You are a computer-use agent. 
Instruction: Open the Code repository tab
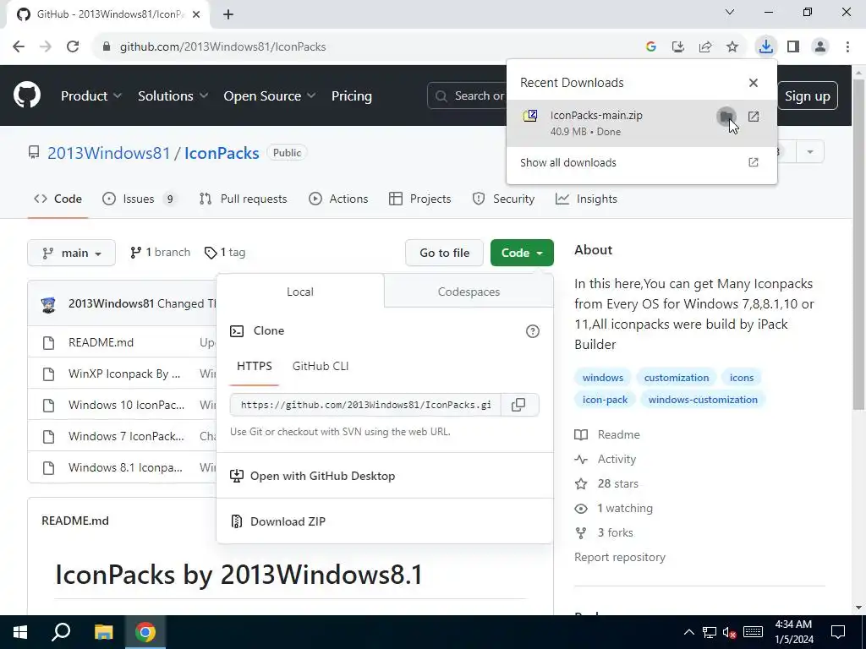coord(58,199)
